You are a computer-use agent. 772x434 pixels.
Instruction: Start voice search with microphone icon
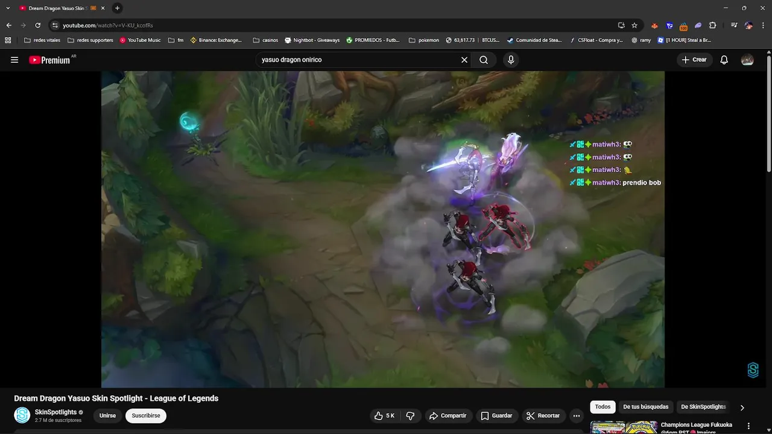pyautogui.click(x=511, y=60)
